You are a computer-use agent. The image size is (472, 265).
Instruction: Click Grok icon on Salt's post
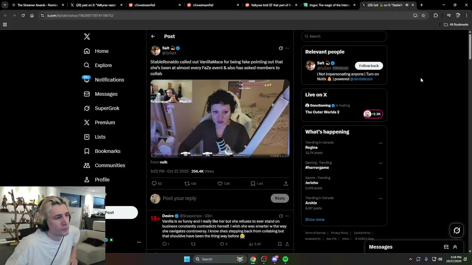coord(281,48)
